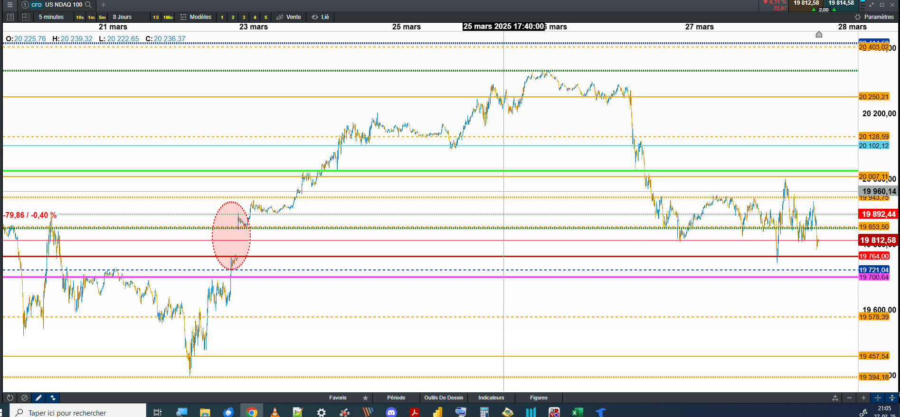Load template number 5
The height and width of the screenshot is (417, 900).
click(265, 17)
